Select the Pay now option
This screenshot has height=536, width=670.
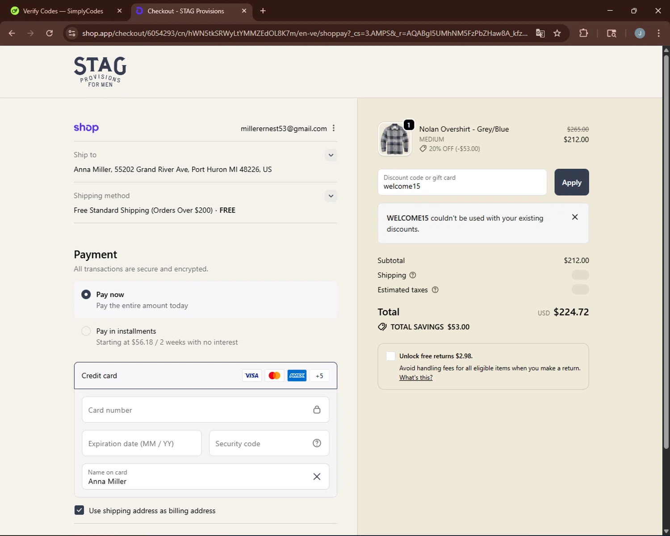tap(86, 294)
